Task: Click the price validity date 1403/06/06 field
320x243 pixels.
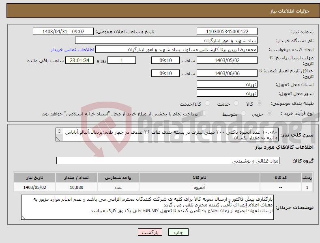Action: click(227, 73)
